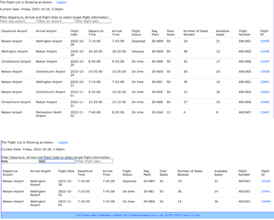Click departure time '16:20:00' cell
Screen dimensions: 274x220
95,51
